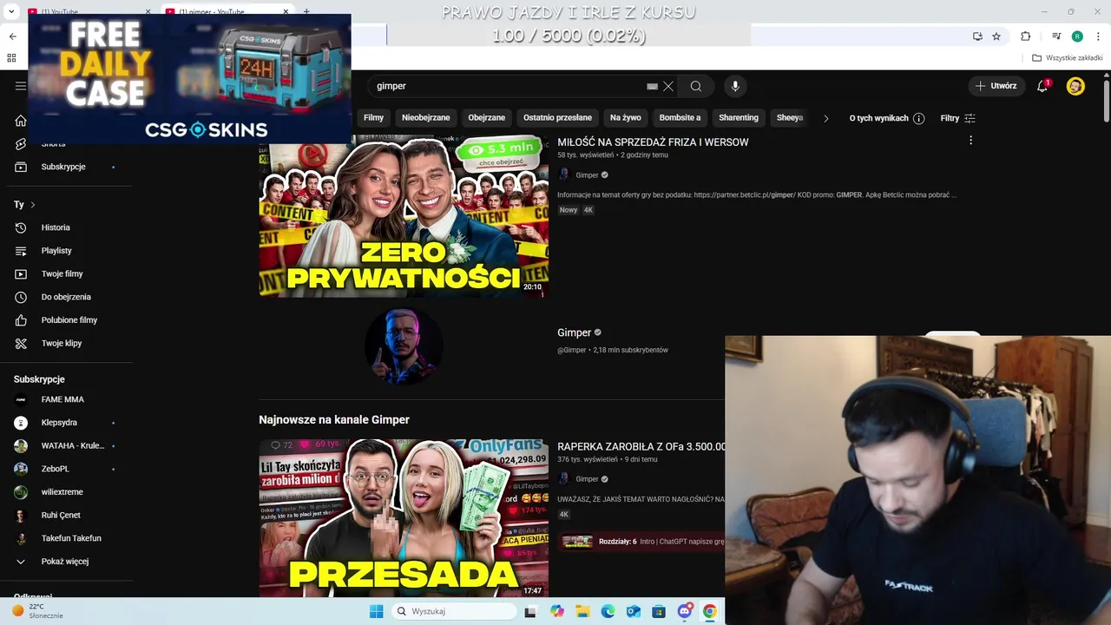
Task: Open the YouTube account avatar menu
Action: coord(1075,86)
